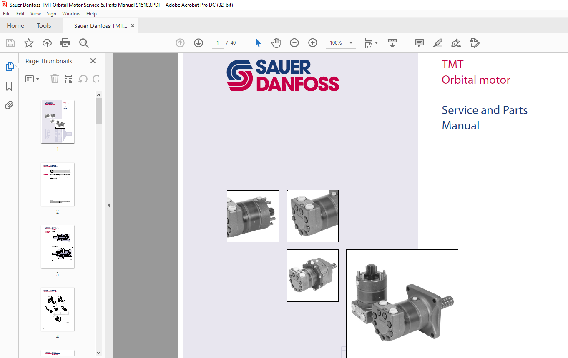The height and width of the screenshot is (358, 568).
Task: Open the fit page options icon
Action: pyautogui.click(x=371, y=43)
